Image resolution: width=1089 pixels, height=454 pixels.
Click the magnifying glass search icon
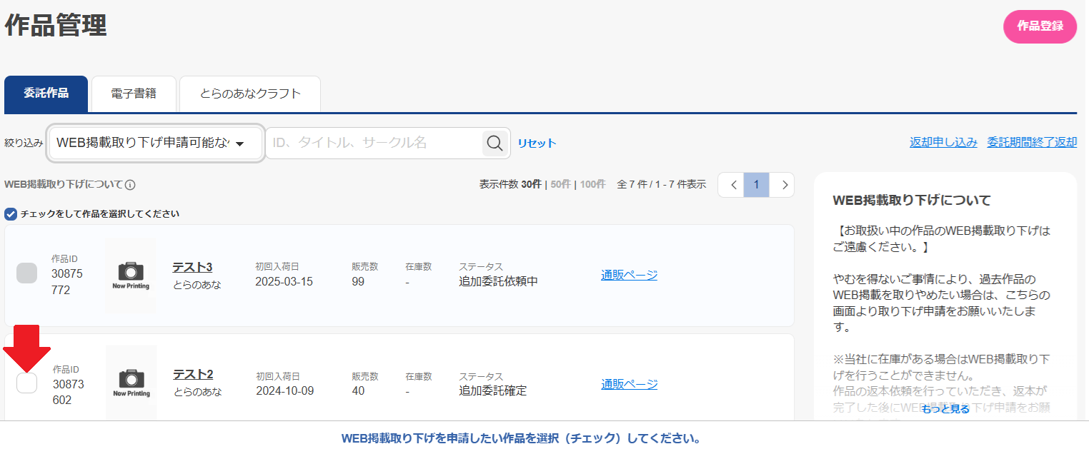pyautogui.click(x=494, y=143)
